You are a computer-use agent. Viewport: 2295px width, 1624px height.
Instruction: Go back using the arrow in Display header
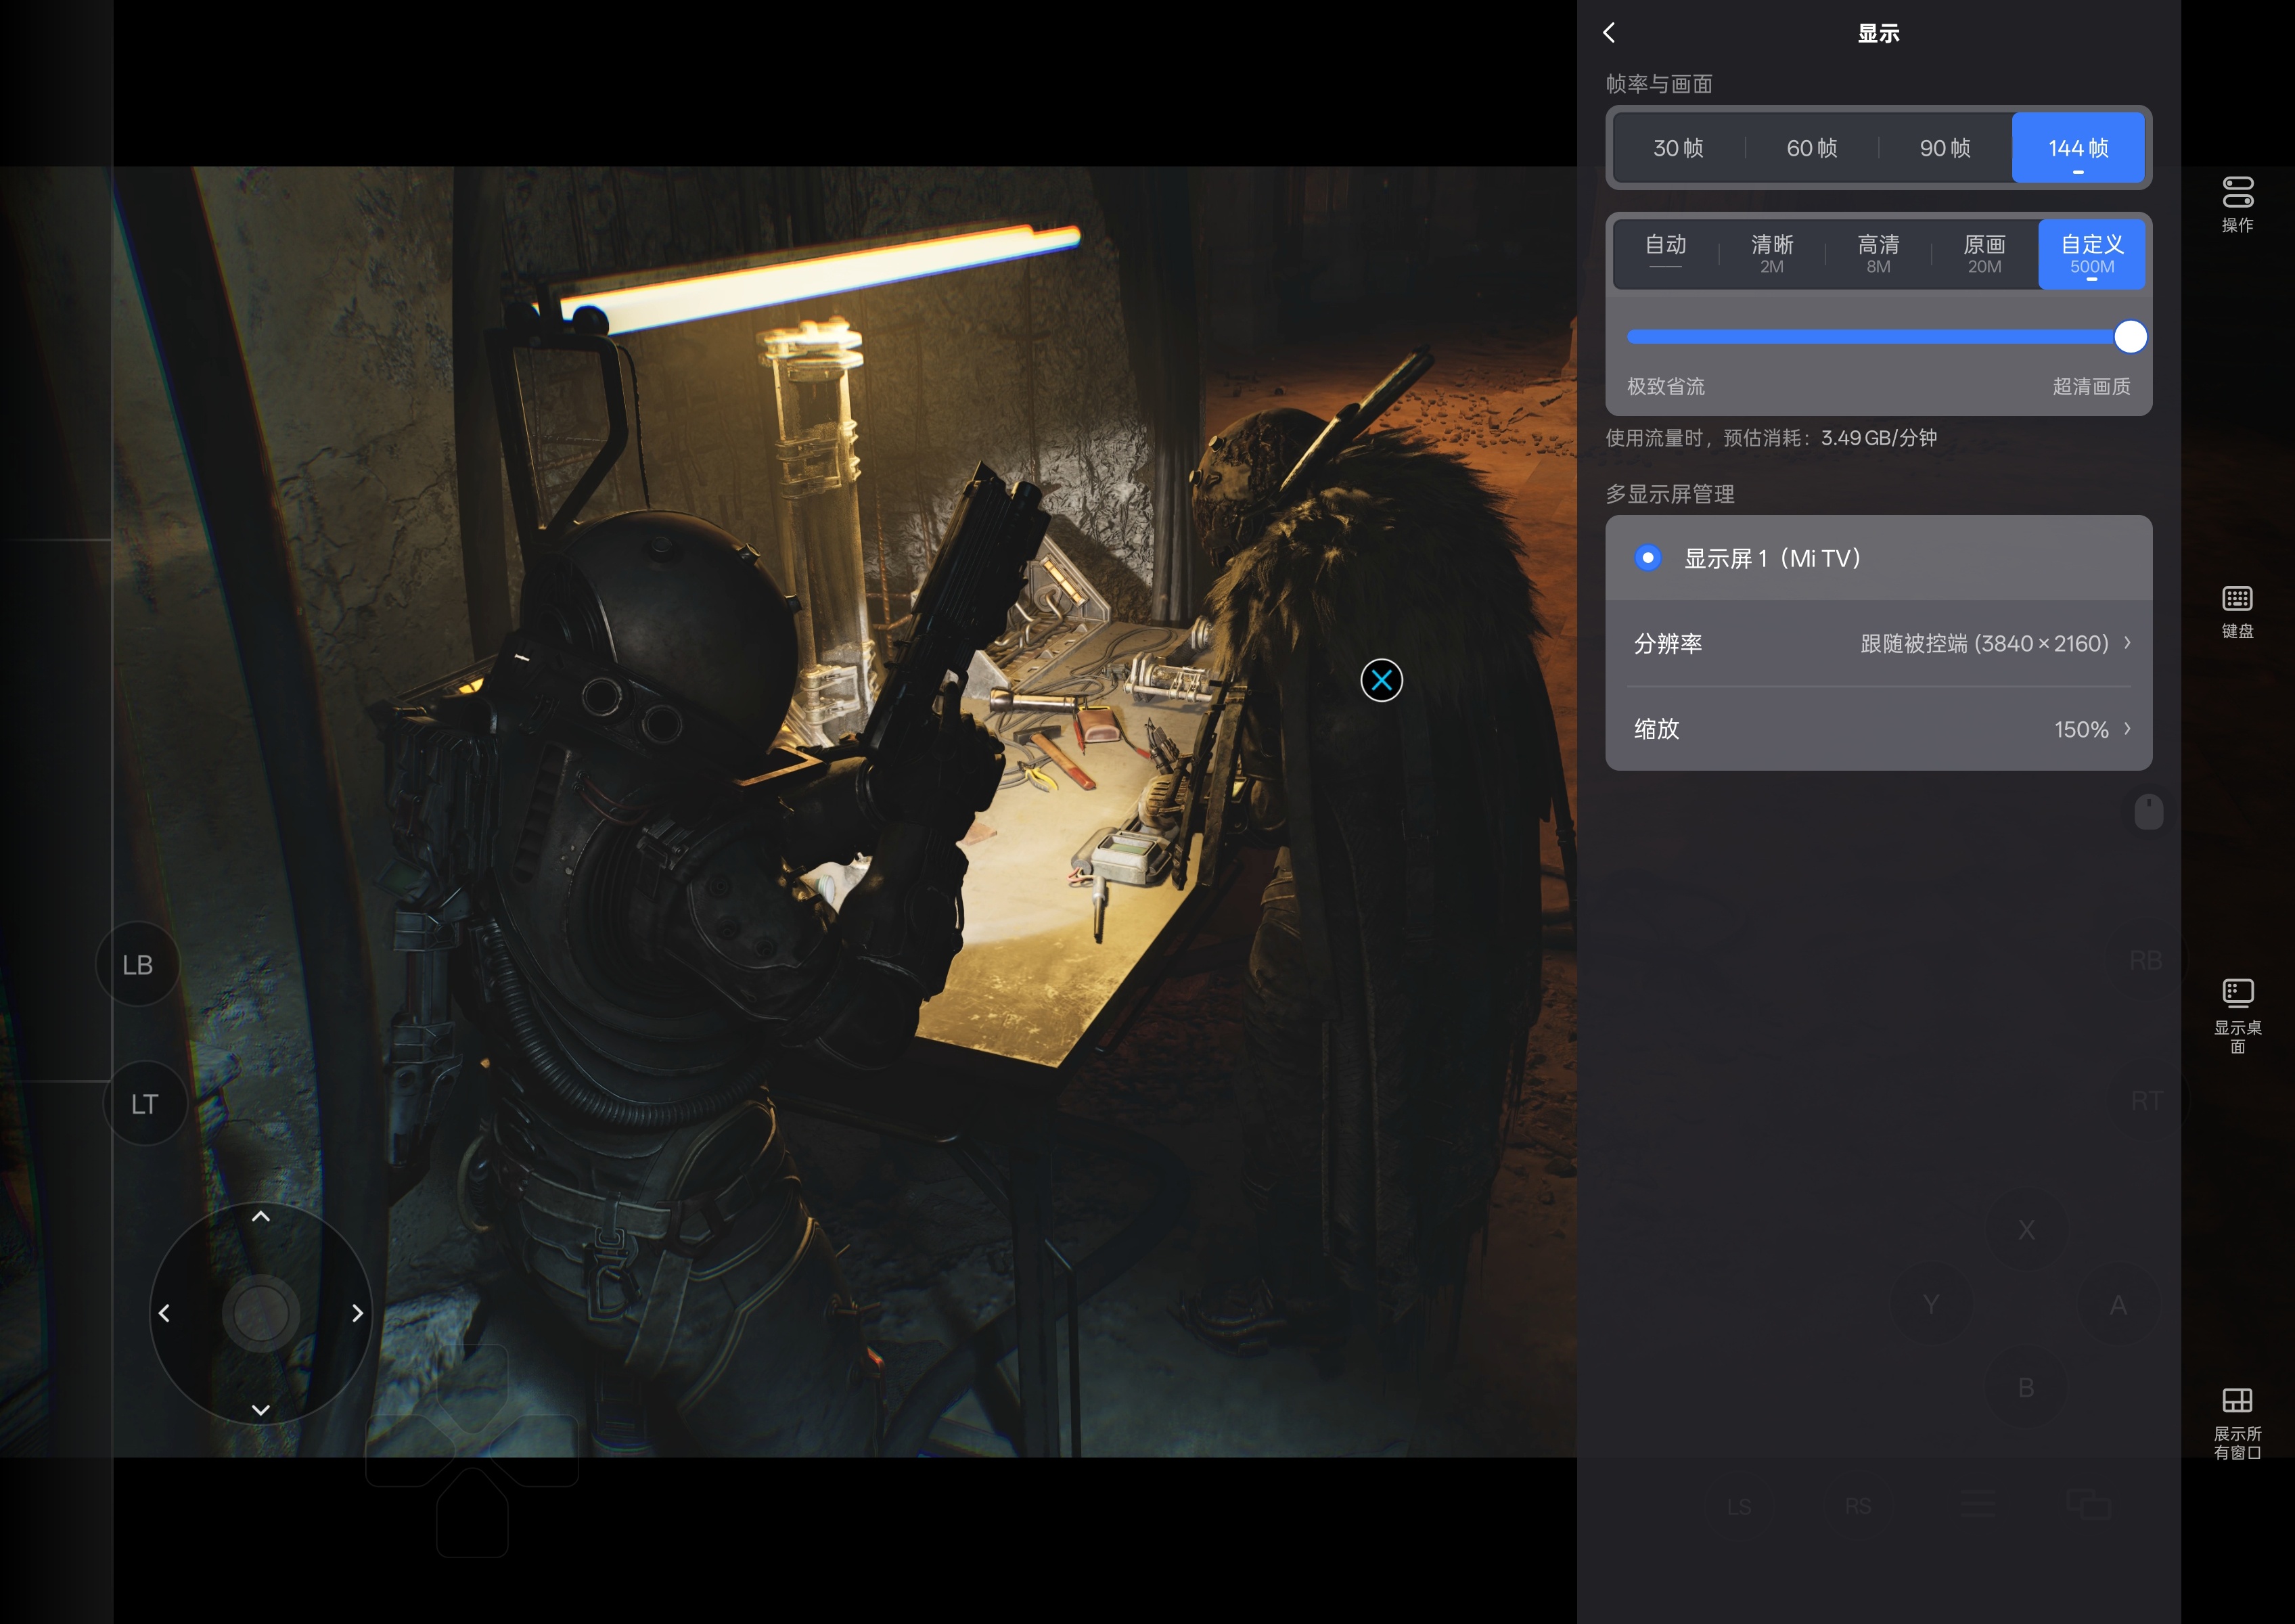click(x=1609, y=33)
